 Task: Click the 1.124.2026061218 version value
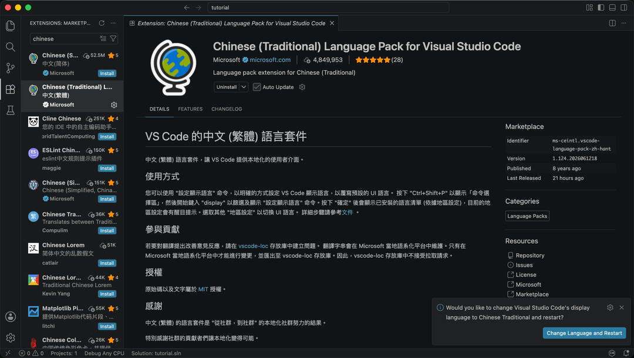click(x=575, y=159)
